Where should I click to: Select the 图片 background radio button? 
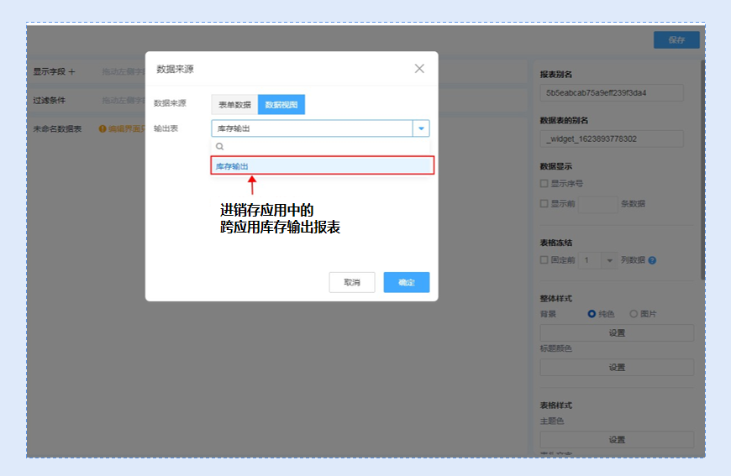(634, 314)
